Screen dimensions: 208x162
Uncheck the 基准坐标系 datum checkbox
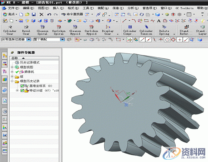point(22,86)
